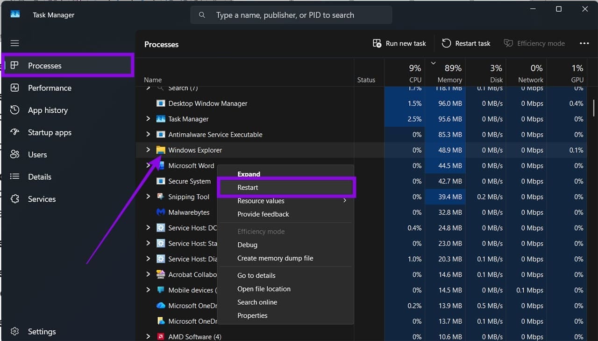The width and height of the screenshot is (598, 341).
Task: Click the Run new task button
Action: tap(399, 43)
